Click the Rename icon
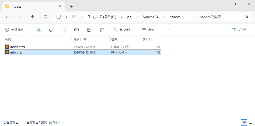The image size is (255, 126). (x=76, y=30)
